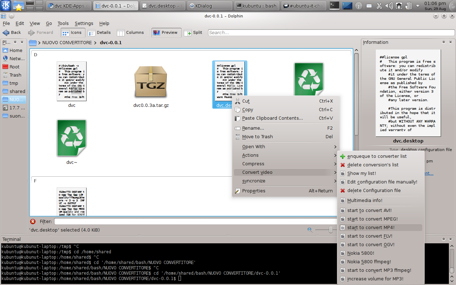
Task: Click start to convert FLV!
Action: pyautogui.click(x=380, y=236)
